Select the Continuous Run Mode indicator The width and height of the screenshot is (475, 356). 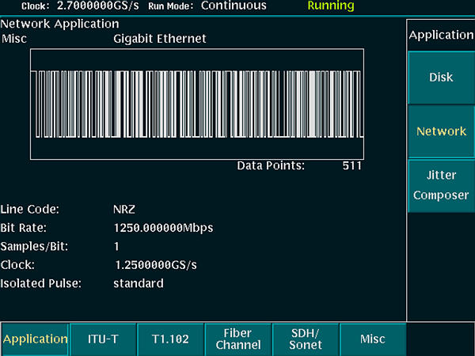(234, 6)
